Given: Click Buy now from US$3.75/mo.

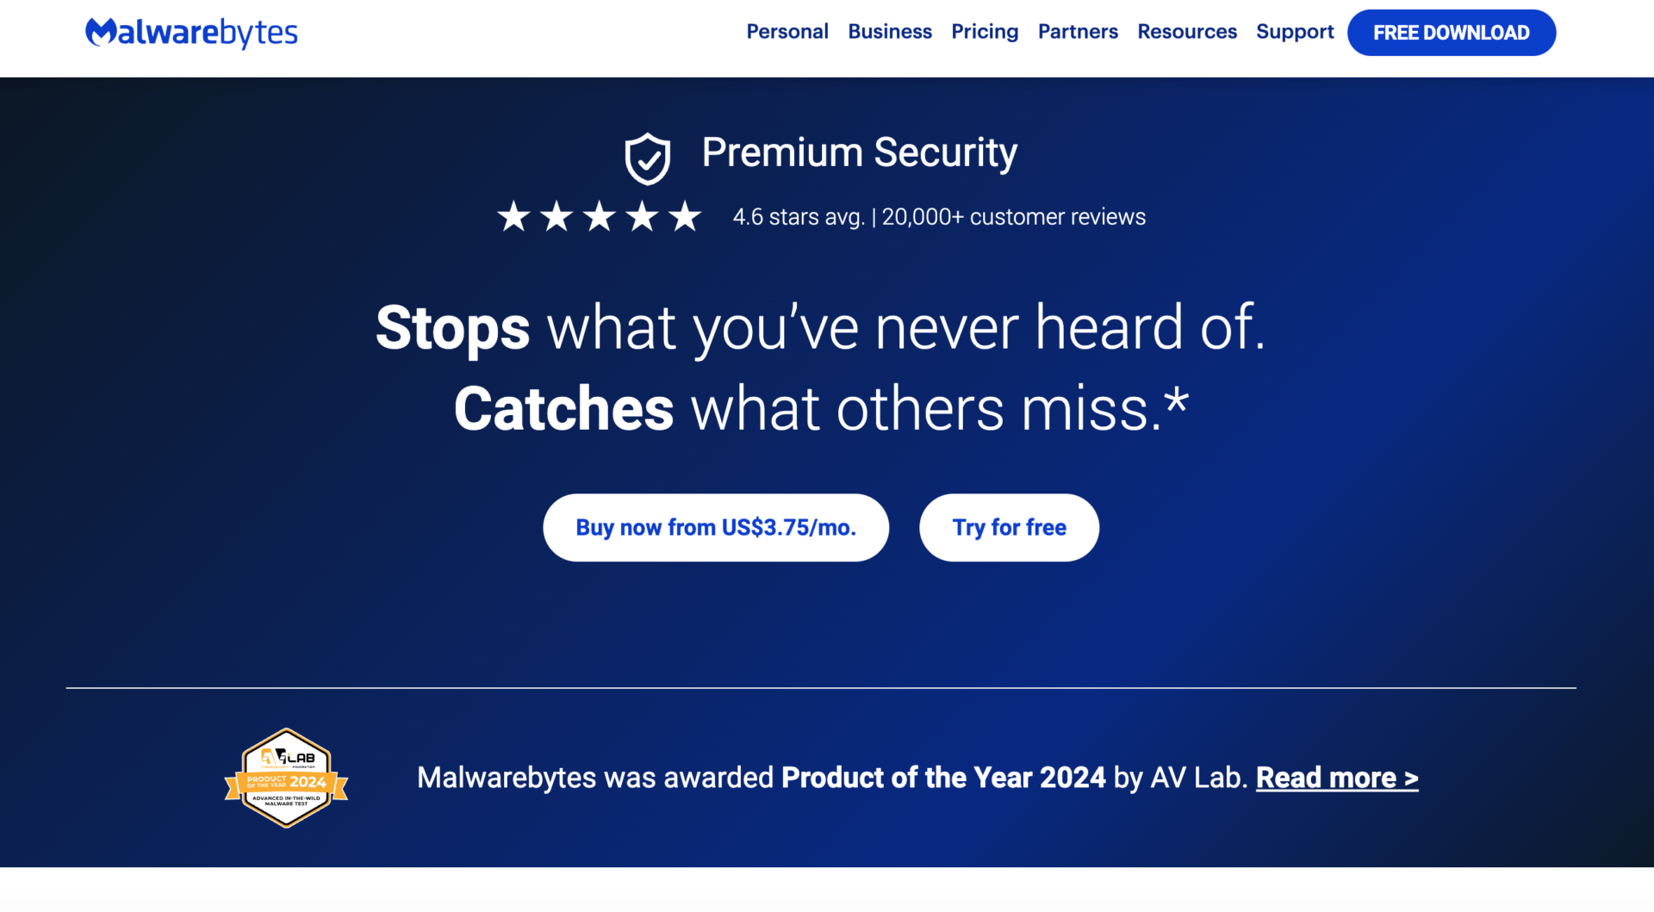Looking at the screenshot, I should 716,527.
